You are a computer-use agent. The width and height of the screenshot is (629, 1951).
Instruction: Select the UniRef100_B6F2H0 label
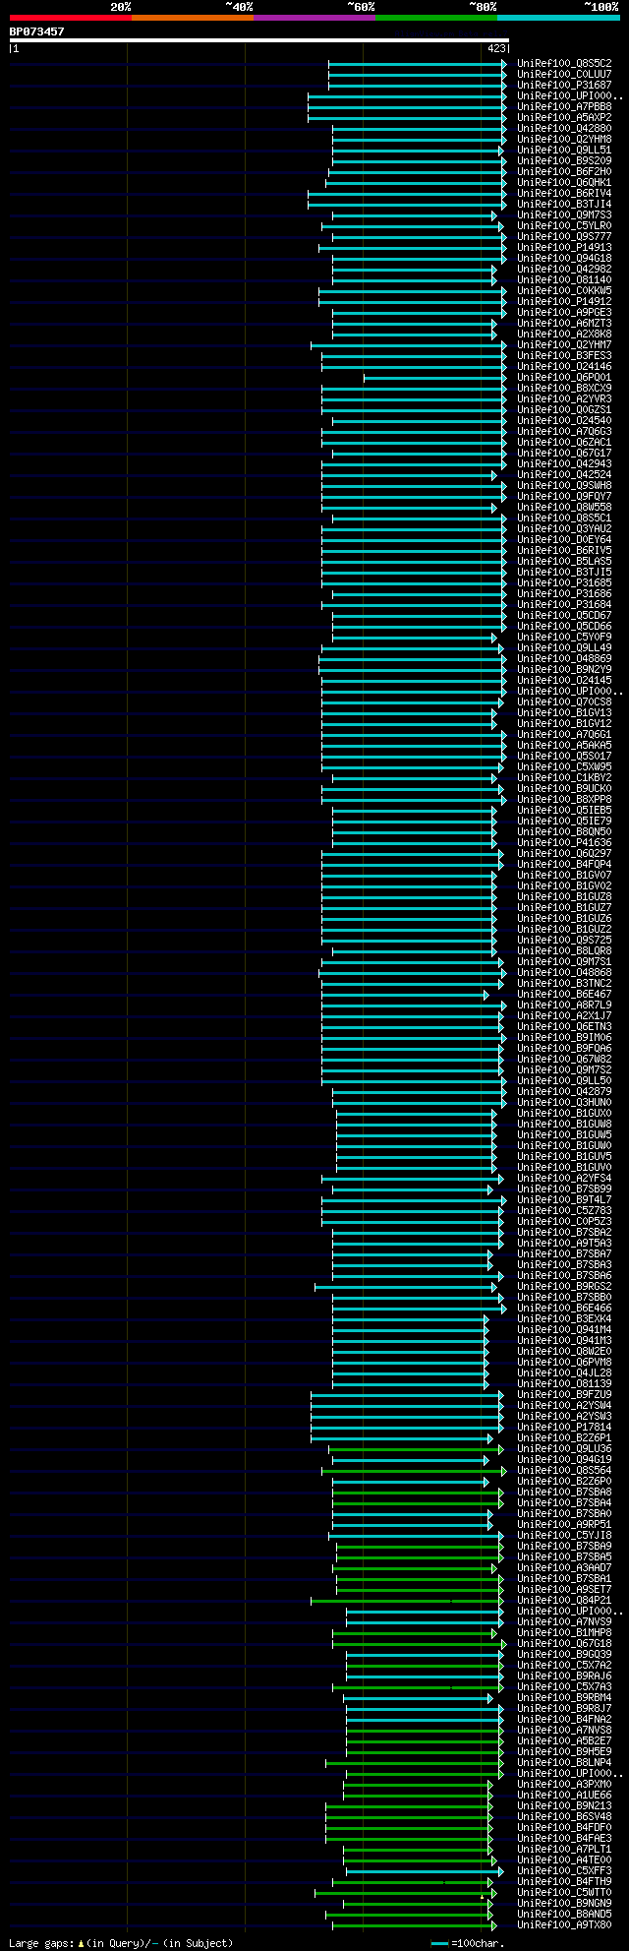(x=564, y=171)
